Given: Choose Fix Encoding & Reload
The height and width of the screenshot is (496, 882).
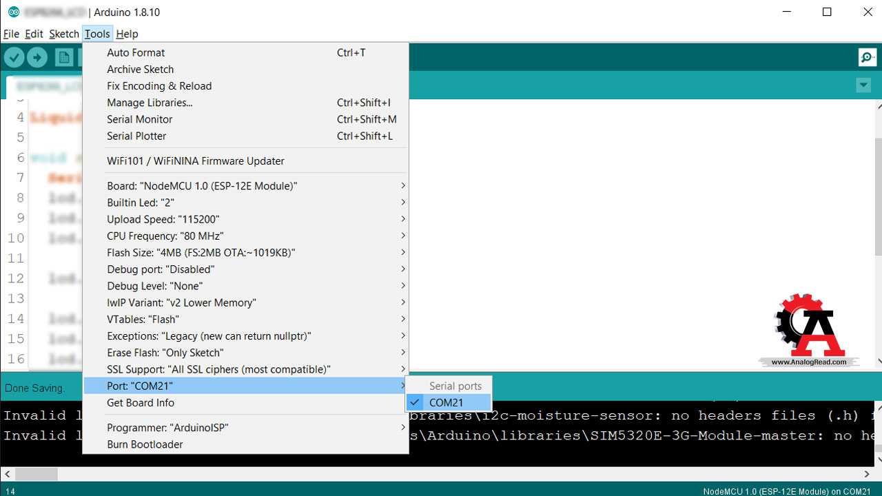Looking at the screenshot, I should 245,86.
